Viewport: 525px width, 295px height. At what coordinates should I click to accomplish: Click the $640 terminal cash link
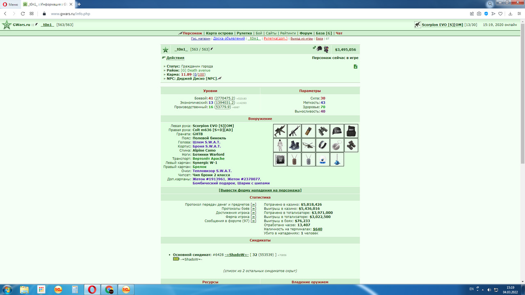coord(317,229)
